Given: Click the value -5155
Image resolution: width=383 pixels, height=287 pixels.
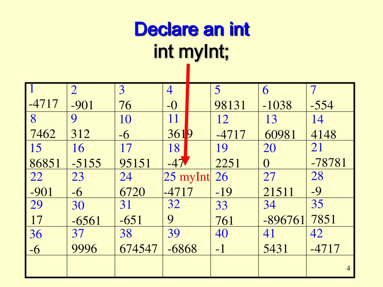Looking at the screenshot, I should point(86,163).
